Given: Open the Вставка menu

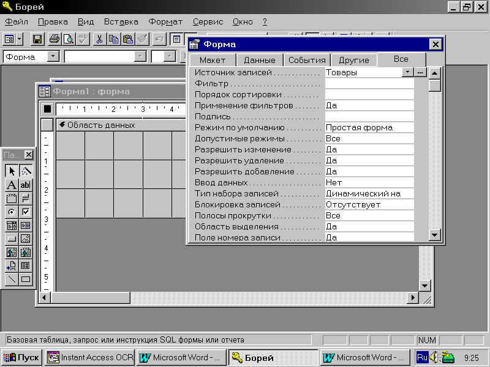Looking at the screenshot, I should click(121, 22).
